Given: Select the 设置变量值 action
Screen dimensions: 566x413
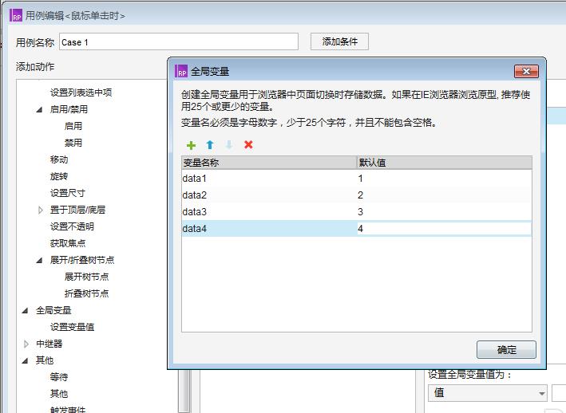Looking at the screenshot, I should click(72, 327).
